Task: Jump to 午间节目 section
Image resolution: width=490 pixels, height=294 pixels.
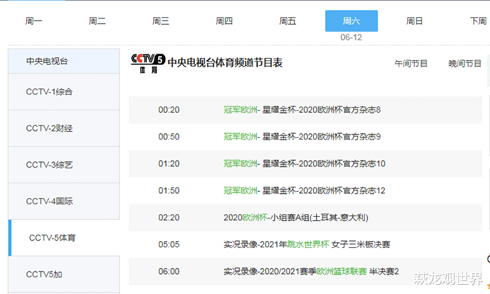Action: [411, 64]
